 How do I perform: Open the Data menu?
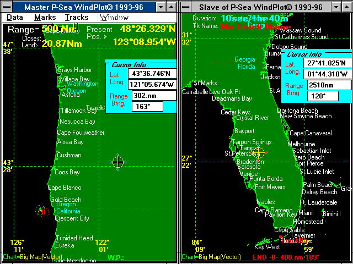(x=15, y=17)
